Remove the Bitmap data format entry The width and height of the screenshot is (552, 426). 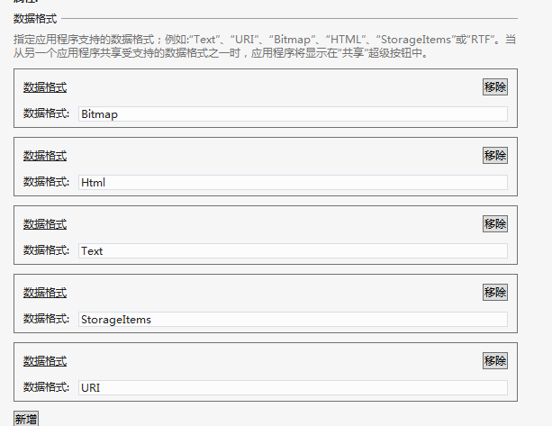495,87
